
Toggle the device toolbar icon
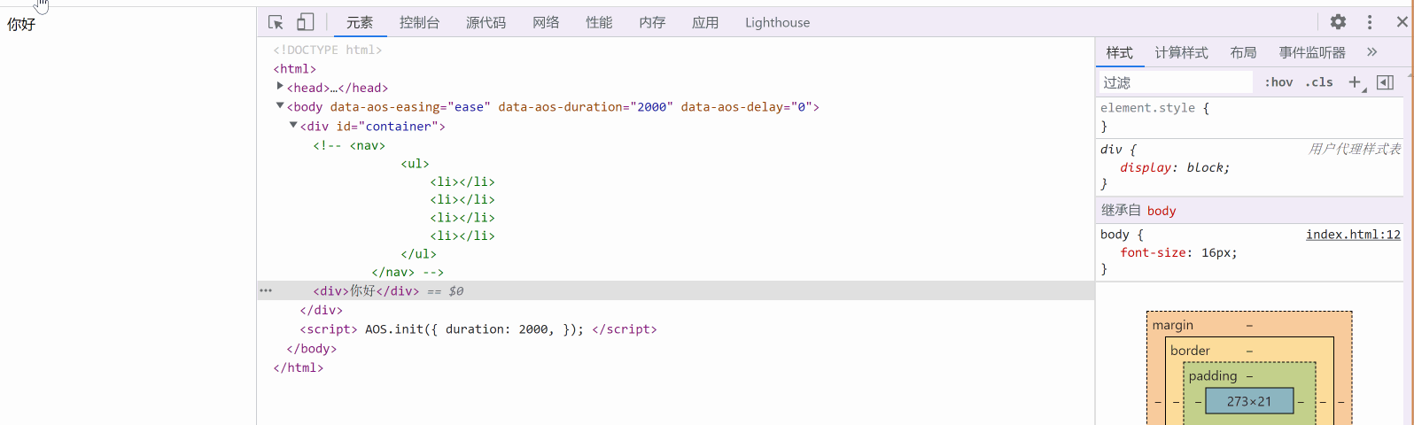[305, 22]
